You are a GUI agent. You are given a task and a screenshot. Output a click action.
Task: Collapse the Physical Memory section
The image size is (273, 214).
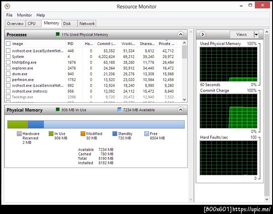tap(181, 110)
